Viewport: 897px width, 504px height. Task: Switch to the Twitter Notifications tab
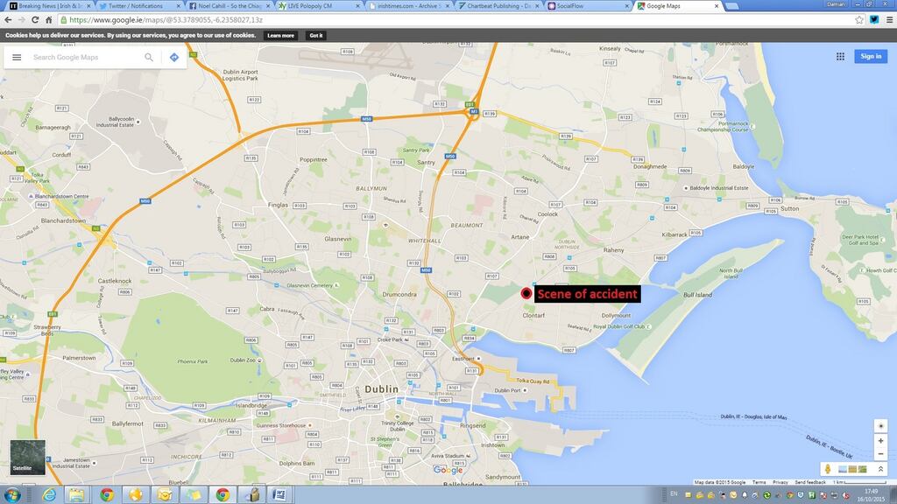[x=136, y=5]
